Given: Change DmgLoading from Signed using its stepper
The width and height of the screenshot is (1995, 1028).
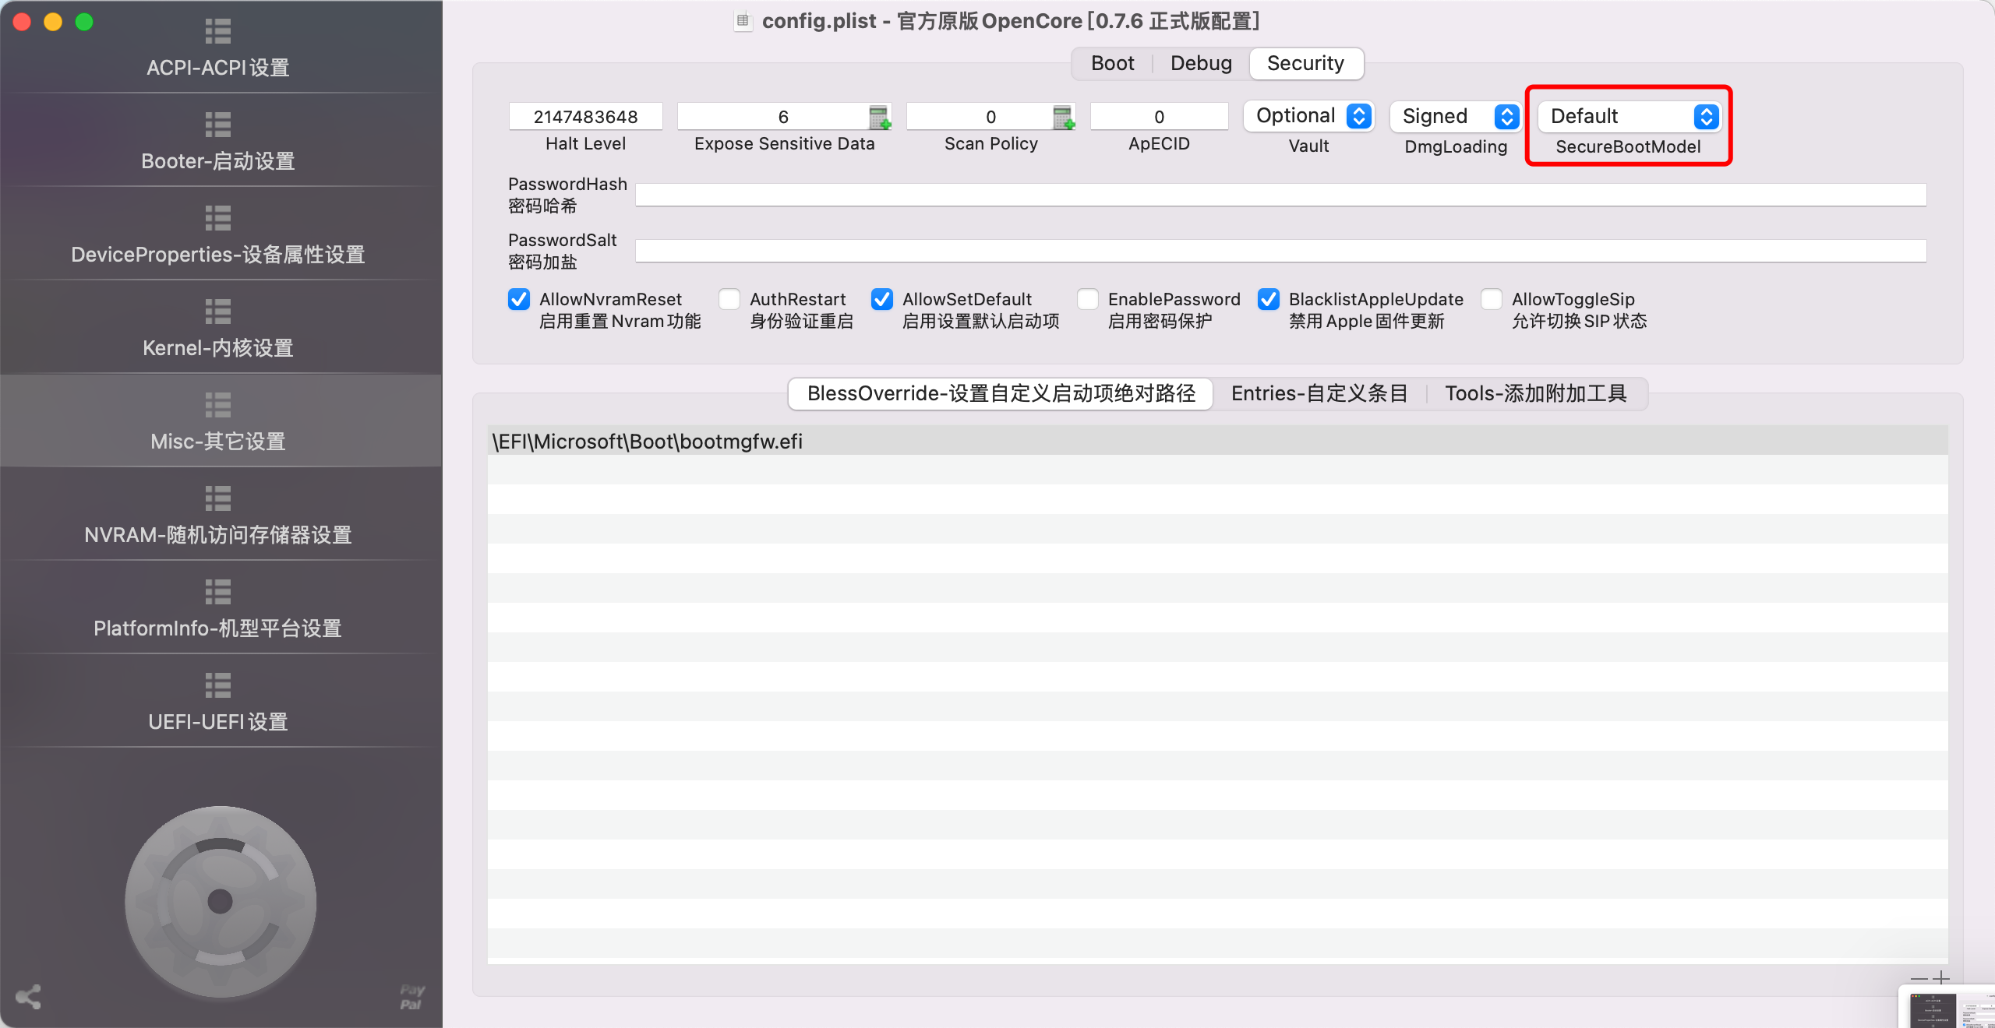Looking at the screenshot, I should tap(1506, 116).
